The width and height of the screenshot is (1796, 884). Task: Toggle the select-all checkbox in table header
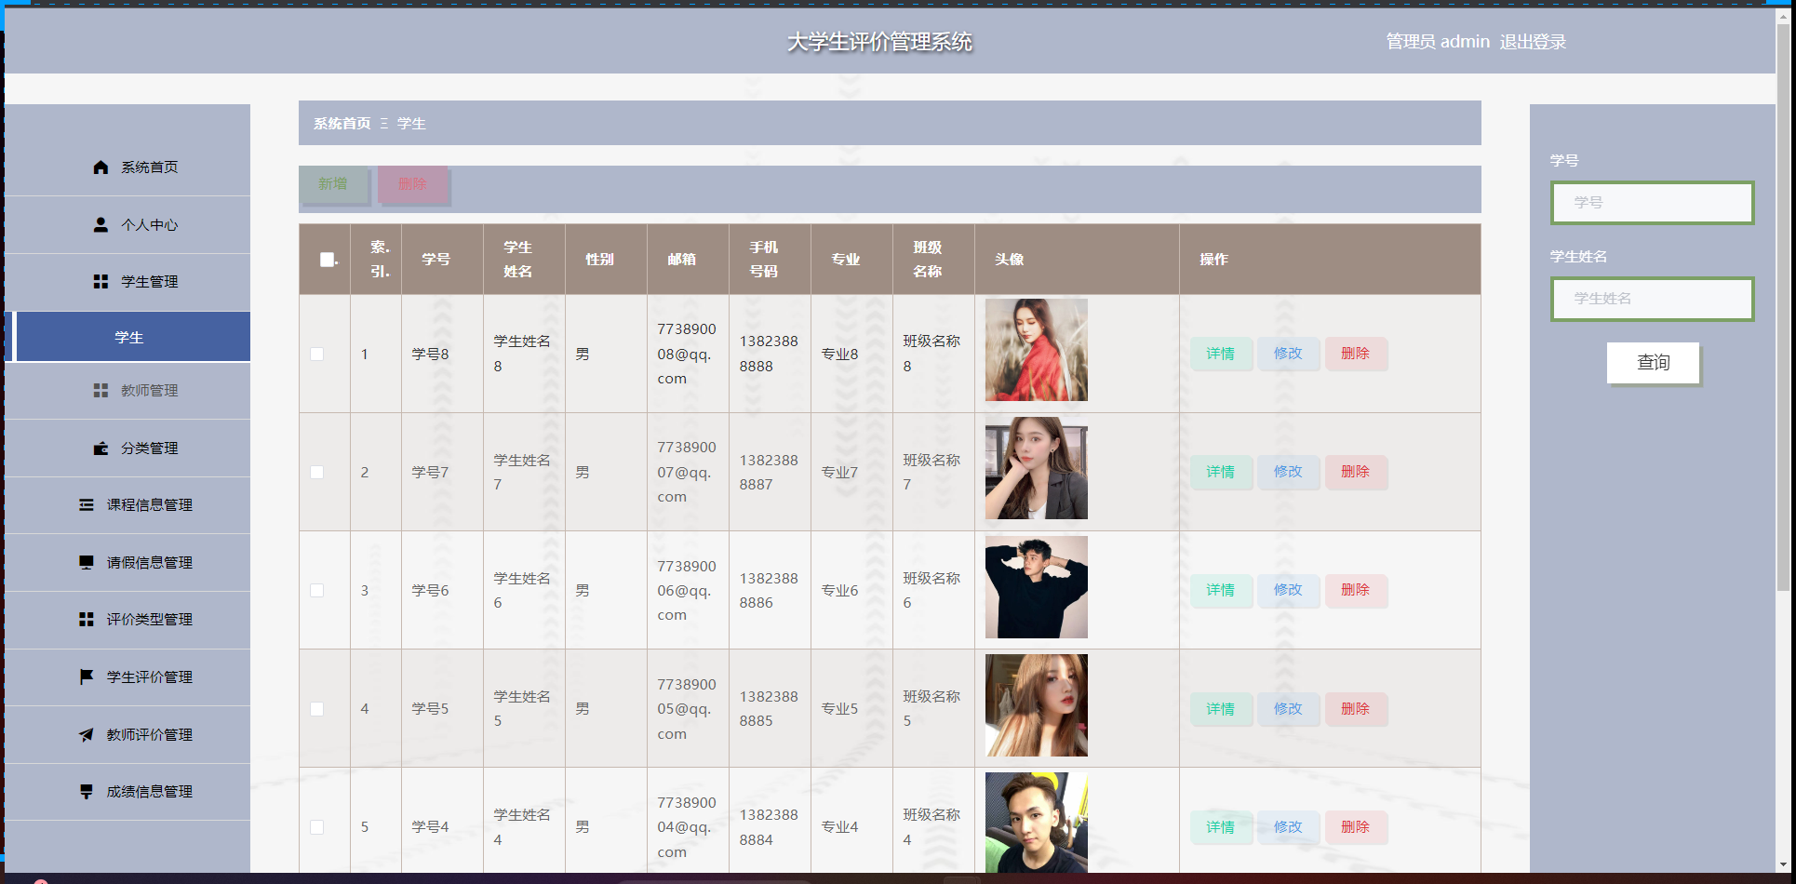click(x=327, y=260)
